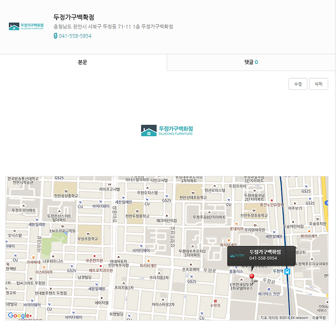Click the 유춘한의원 clinic marker
This screenshot has height=325, width=336.
[x=94, y=256]
